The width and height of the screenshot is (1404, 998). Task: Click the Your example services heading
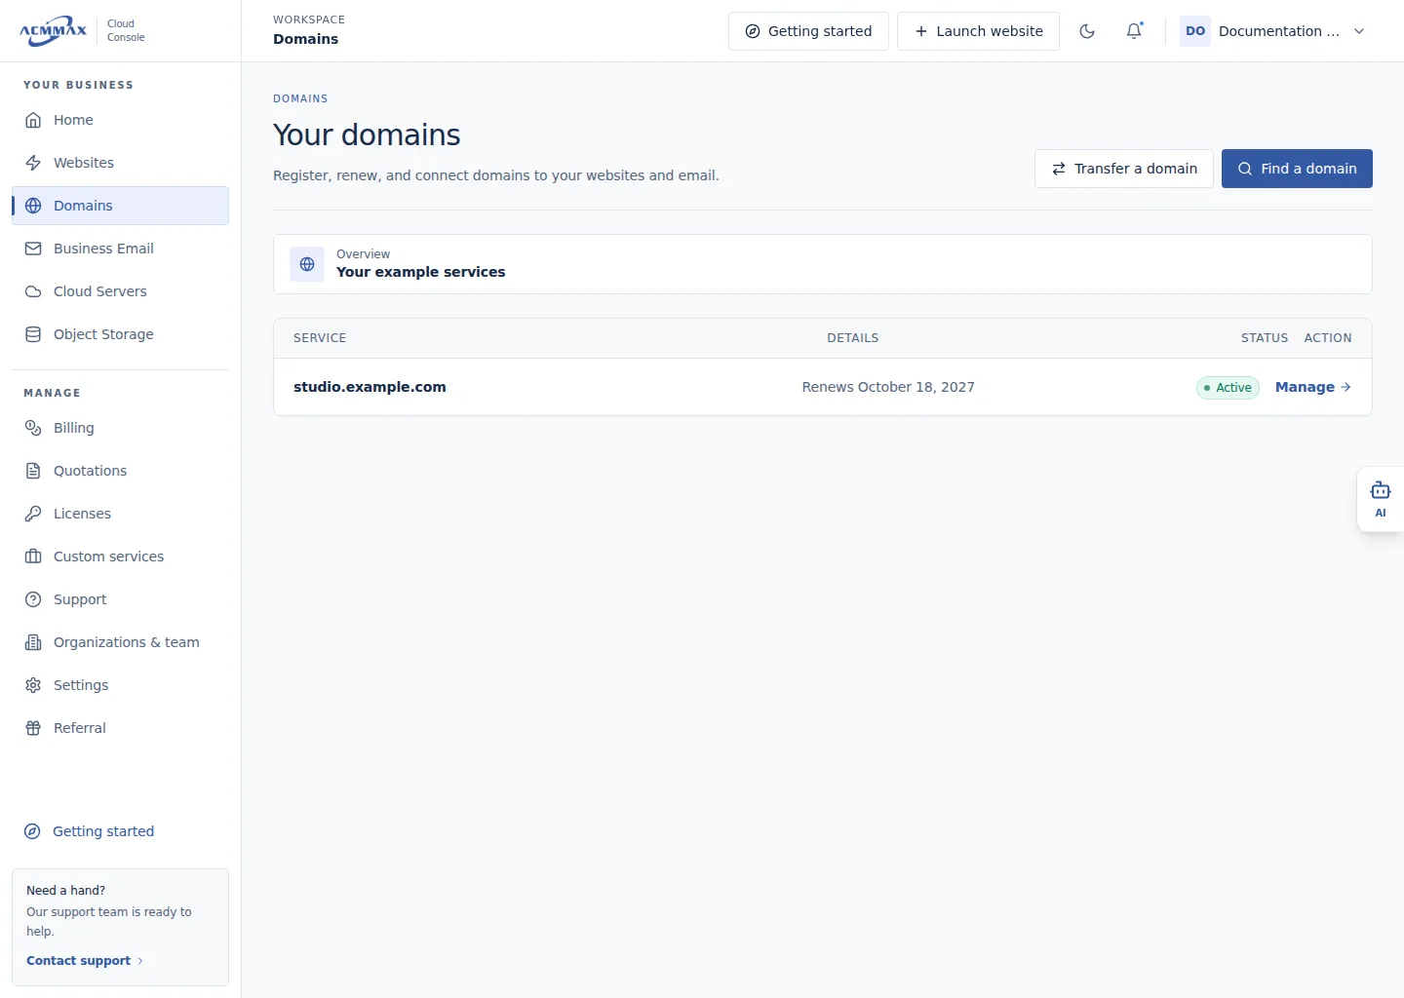[420, 272]
